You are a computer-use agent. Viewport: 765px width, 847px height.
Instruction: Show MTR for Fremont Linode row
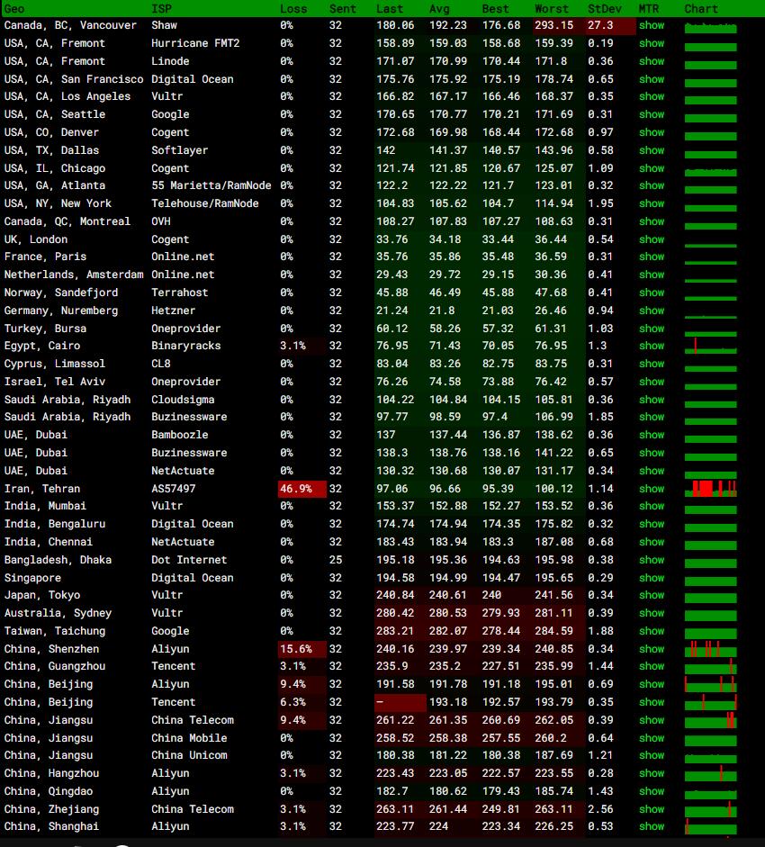652,61
